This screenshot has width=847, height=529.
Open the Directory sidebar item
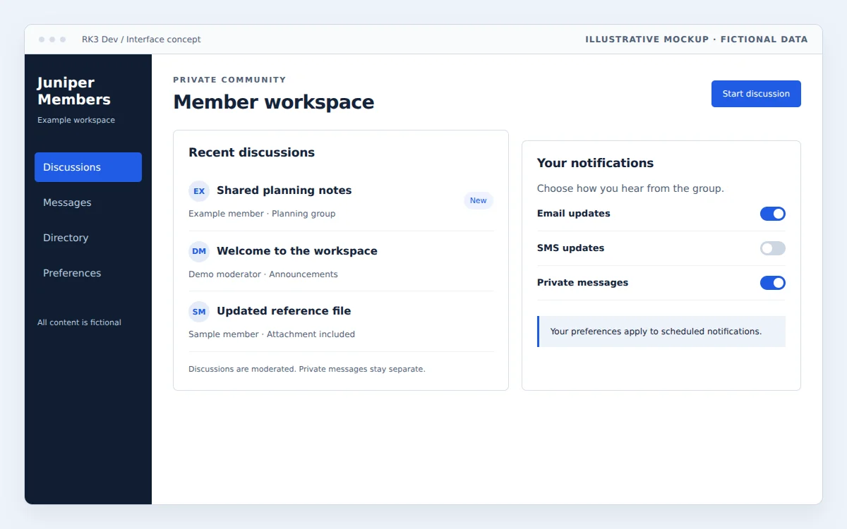[88, 238]
